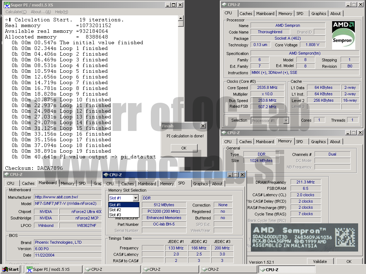Switch to Caches tab in top-right CPU-Z
Viewport: 366px width, 274px height.
[x=246, y=14]
